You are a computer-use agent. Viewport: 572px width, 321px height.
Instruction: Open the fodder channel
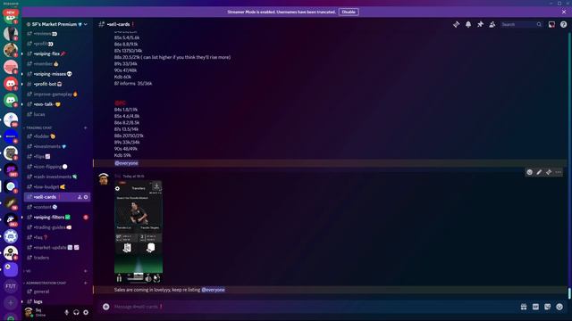(x=57, y=136)
